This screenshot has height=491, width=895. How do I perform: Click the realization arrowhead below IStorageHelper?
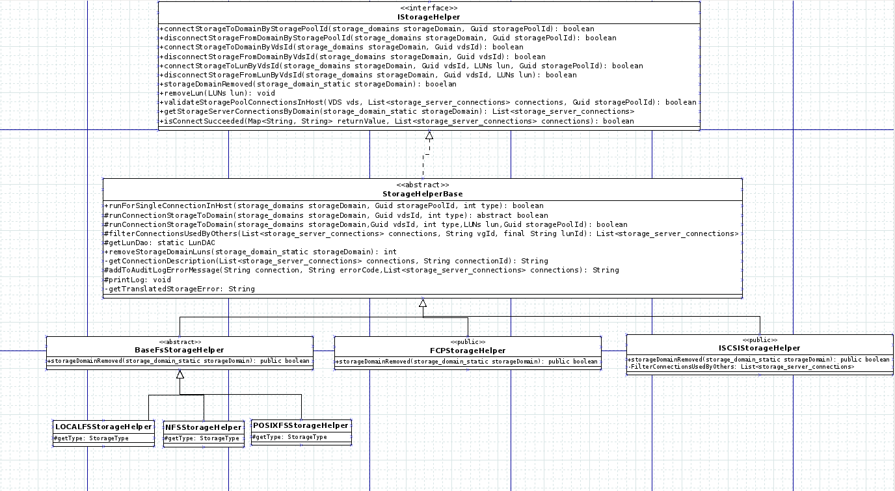click(429, 135)
